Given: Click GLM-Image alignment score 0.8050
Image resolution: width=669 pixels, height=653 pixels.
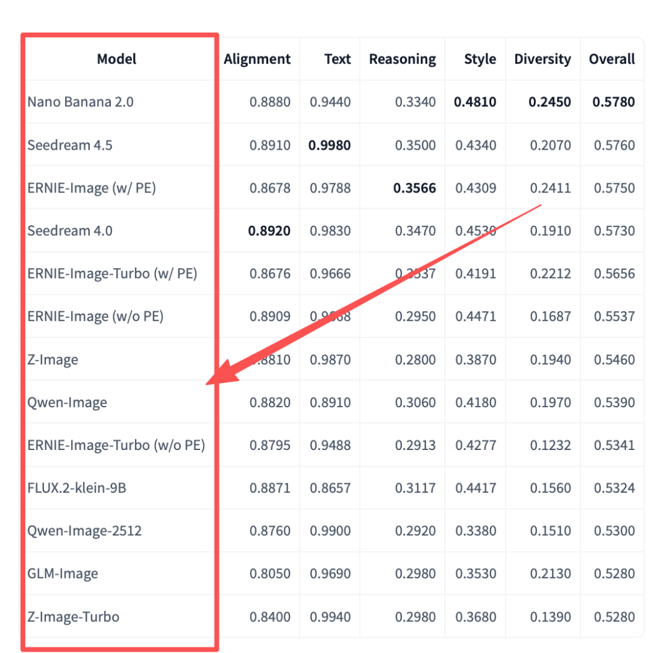Looking at the screenshot, I should coord(270,574).
